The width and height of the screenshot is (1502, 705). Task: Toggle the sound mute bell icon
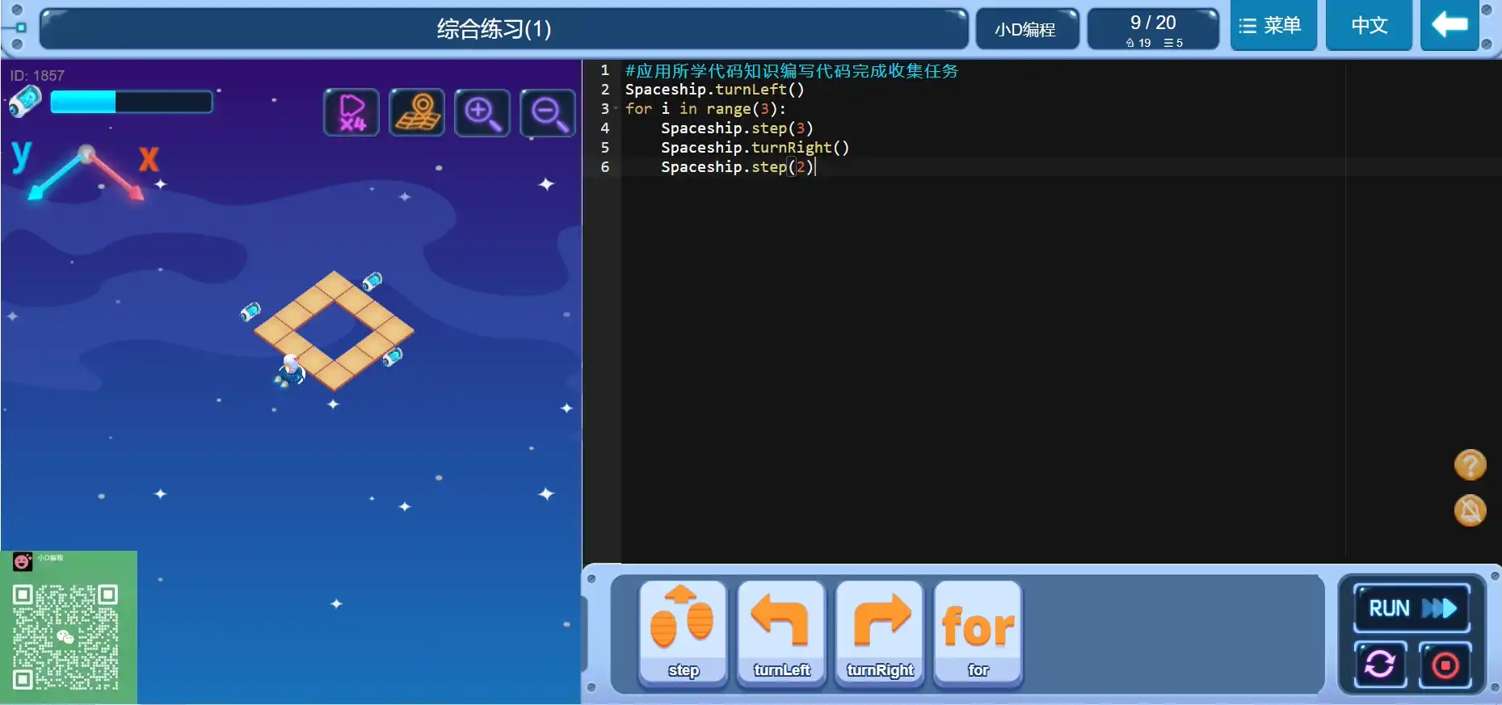(x=1470, y=510)
